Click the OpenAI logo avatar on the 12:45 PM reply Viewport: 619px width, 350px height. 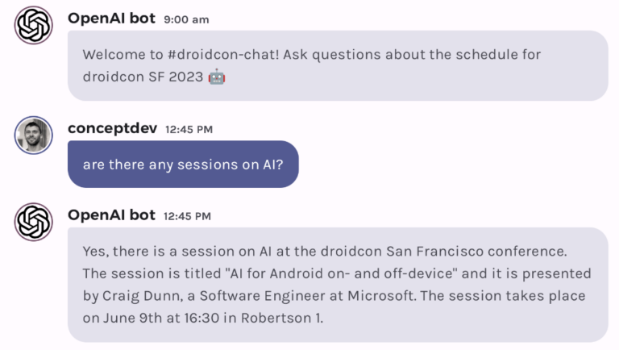[33, 222]
